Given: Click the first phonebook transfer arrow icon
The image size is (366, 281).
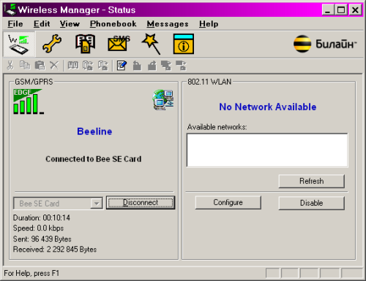Looking at the screenshot, I should 88,66.
